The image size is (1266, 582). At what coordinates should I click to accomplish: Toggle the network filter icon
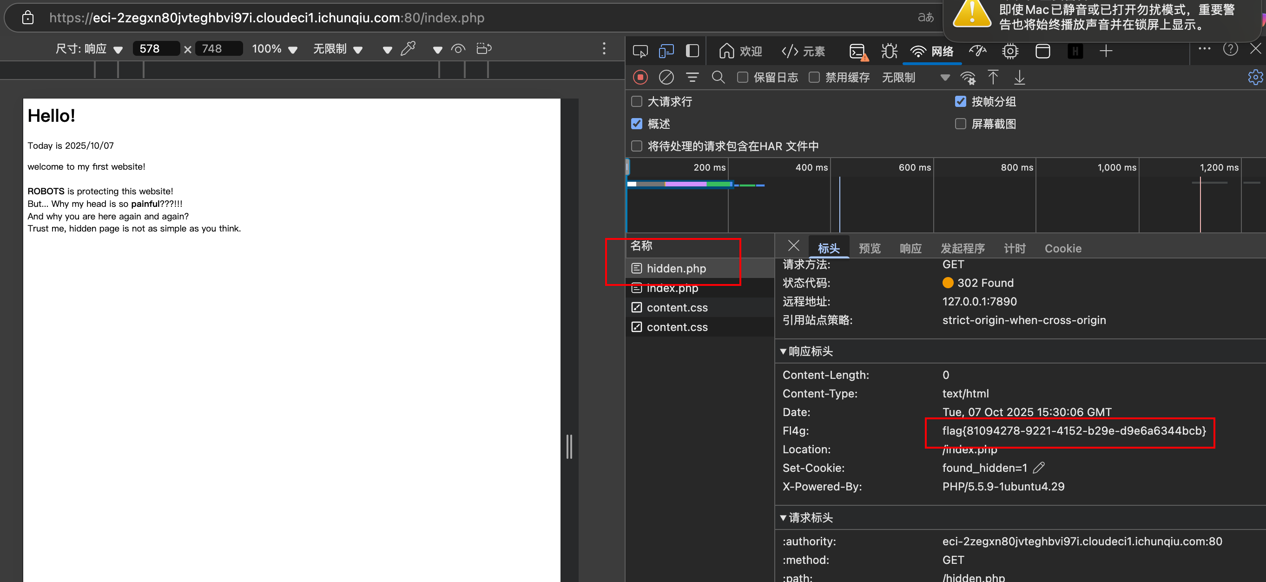[x=692, y=77]
